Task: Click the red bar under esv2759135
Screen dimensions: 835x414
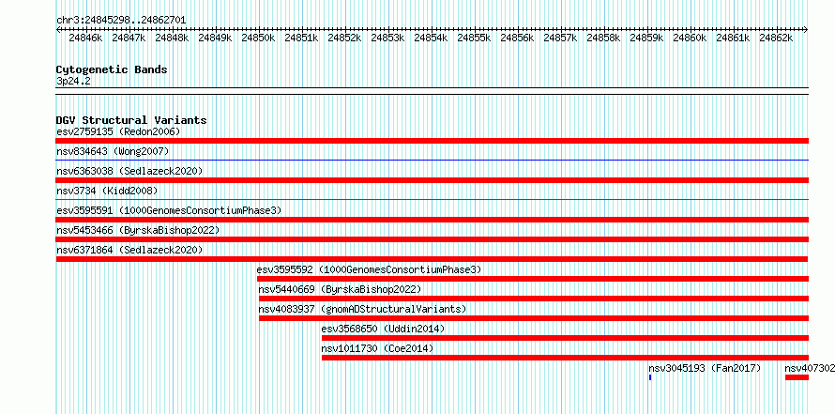Action: [x=432, y=141]
